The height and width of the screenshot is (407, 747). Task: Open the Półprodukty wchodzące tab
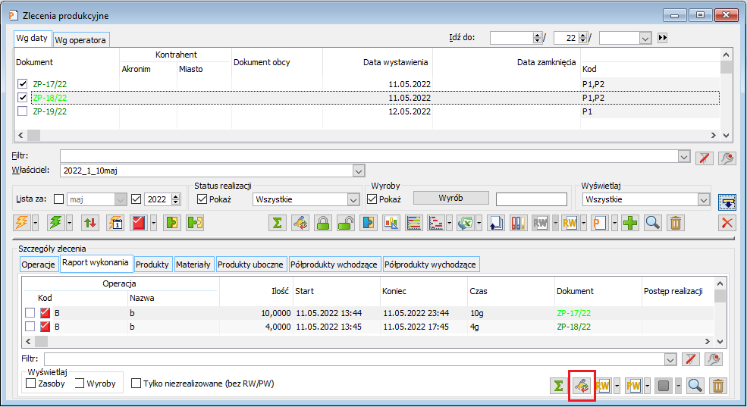(334, 265)
